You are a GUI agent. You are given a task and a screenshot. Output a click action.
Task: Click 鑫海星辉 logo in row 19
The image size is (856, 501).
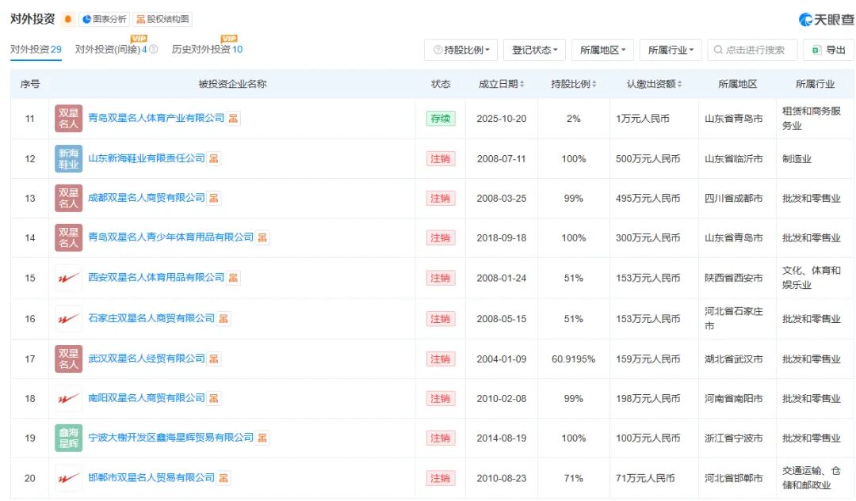(68, 438)
